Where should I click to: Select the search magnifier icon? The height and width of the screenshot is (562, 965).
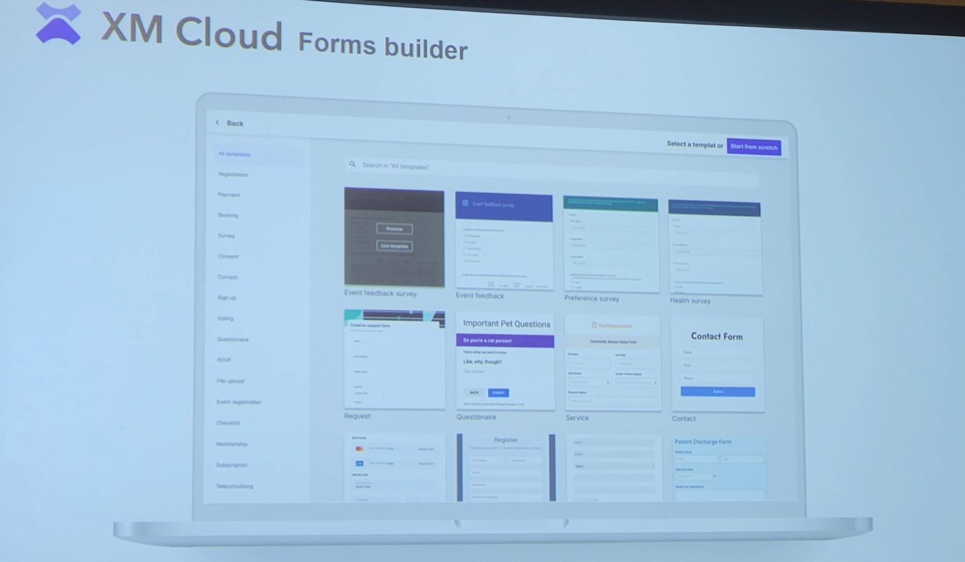352,164
